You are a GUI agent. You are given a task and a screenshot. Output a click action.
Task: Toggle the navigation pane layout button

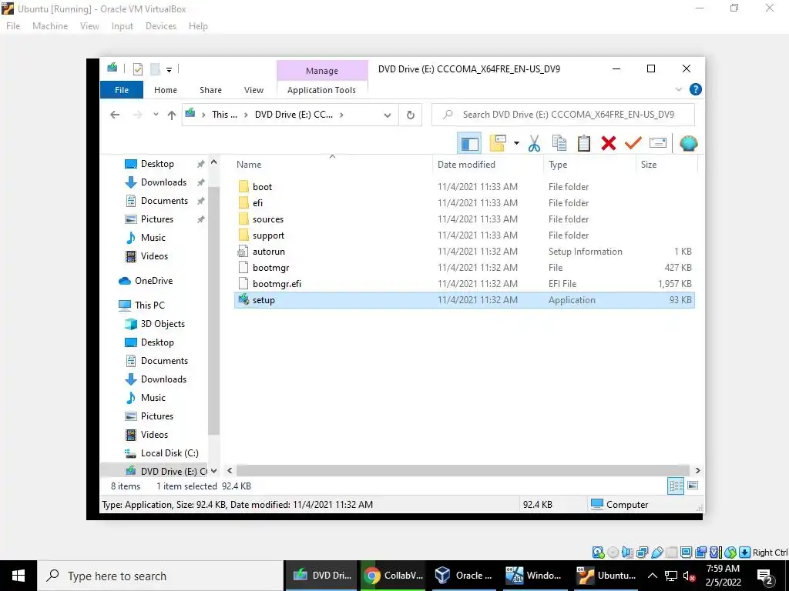pyautogui.click(x=469, y=144)
